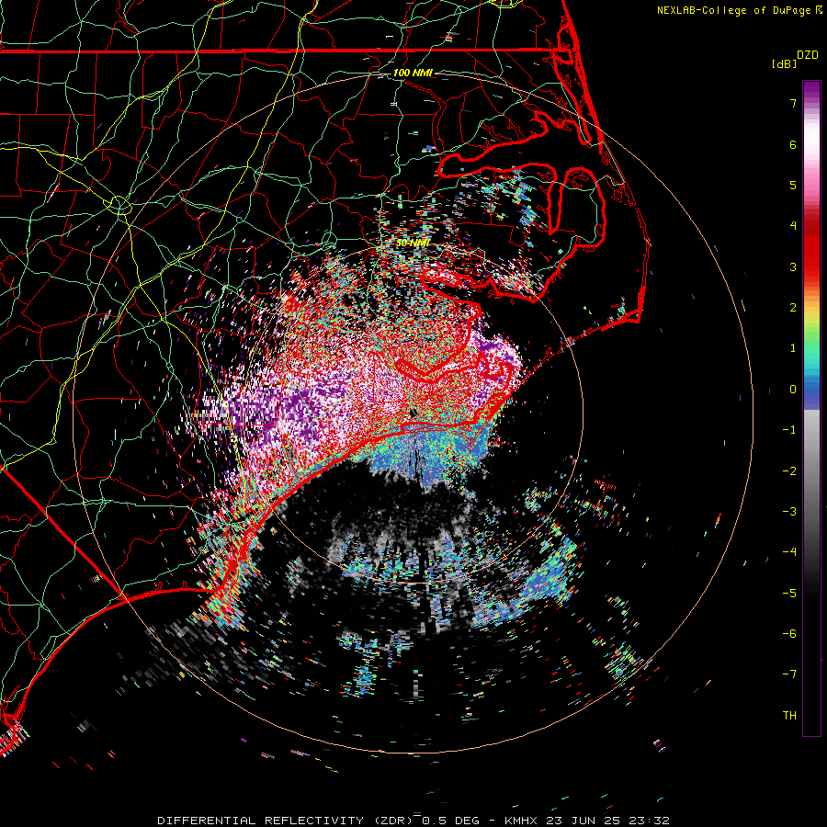Click the 1 value on the color scale
The height and width of the screenshot is (827, 827).
point(793,348)
